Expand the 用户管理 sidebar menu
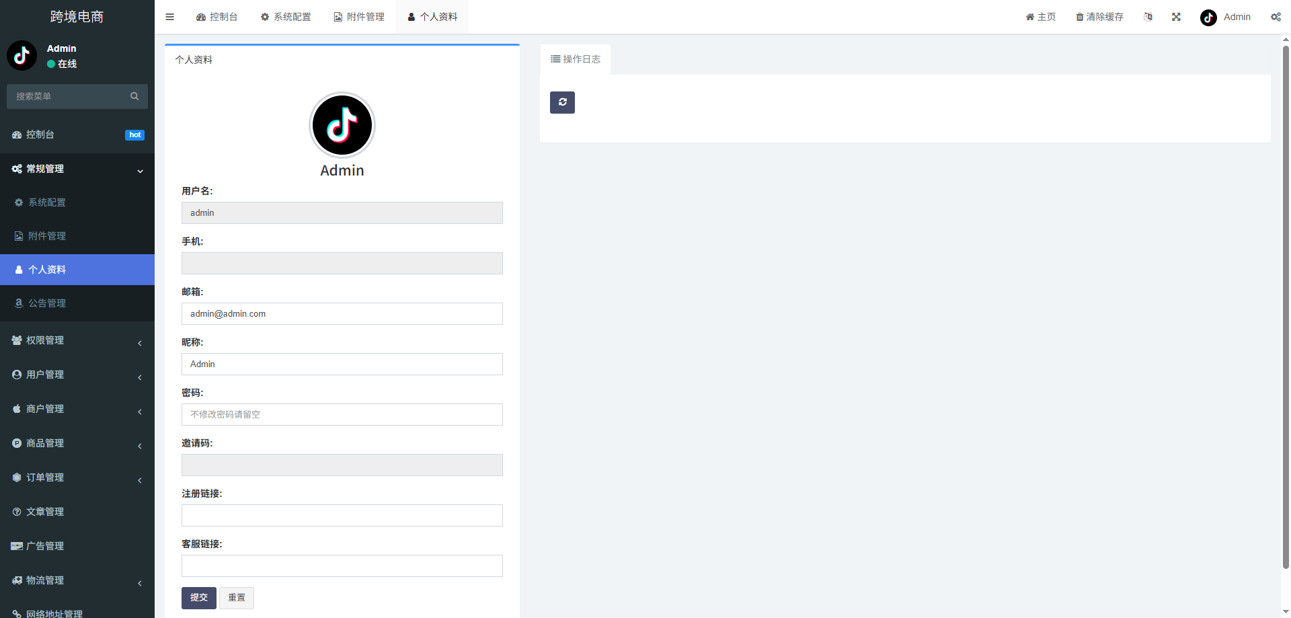Viewport: 1291px width, 618px height. pyautogui.click(x=77, y=375)
